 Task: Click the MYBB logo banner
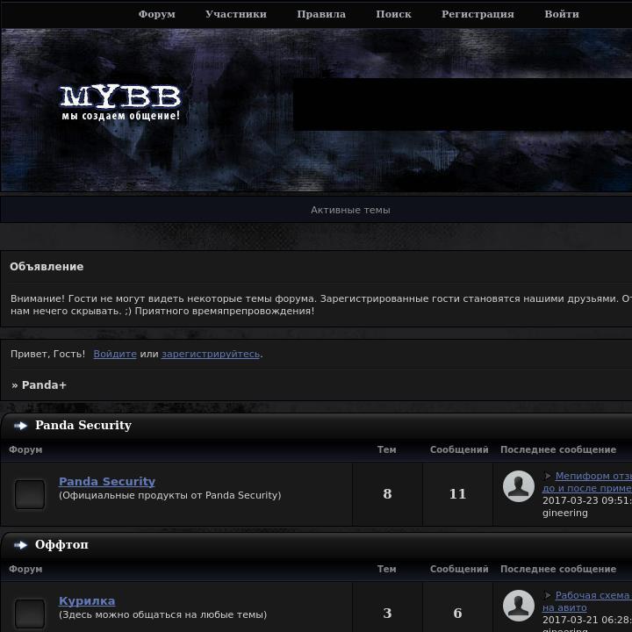120,103
